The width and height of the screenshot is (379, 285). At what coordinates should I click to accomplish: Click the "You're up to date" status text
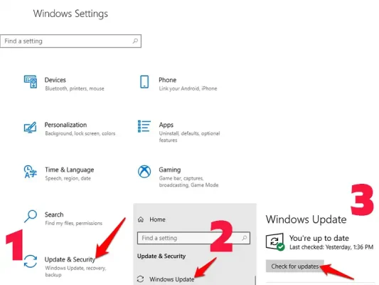(x=319, y=238)
